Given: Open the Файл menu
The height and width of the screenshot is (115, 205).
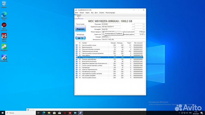Looking at the screenshot, I should pos(77,13).
